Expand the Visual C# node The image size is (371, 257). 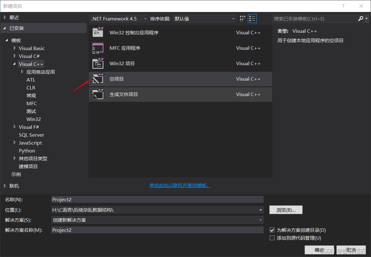click(15, 56)
